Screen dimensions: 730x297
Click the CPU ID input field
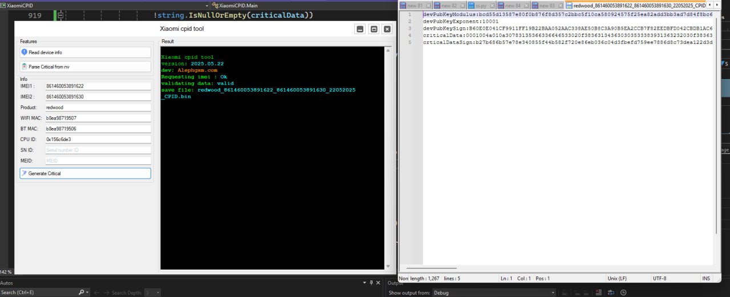pos(98,139)
